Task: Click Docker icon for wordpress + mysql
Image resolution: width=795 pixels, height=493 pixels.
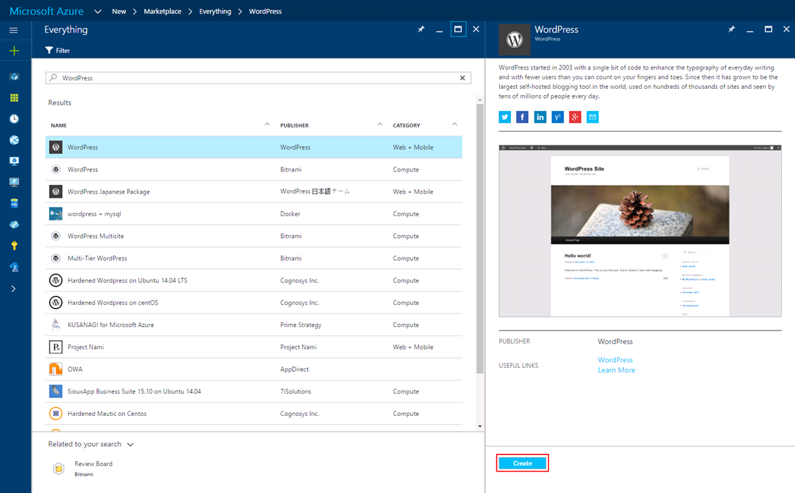Action: (x=56, y=214)
